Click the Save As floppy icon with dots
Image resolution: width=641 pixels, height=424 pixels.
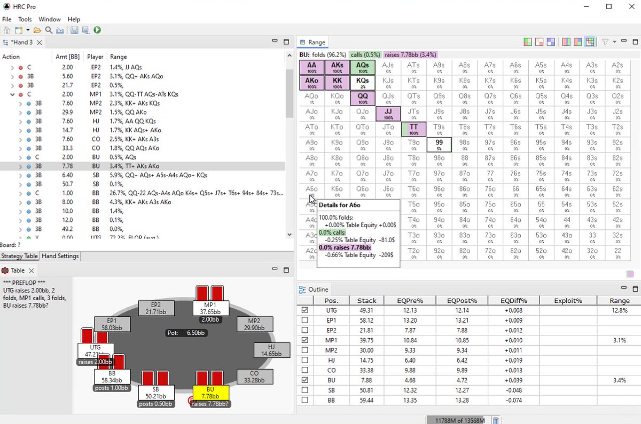pyautogui.click(x=85, y=30)
